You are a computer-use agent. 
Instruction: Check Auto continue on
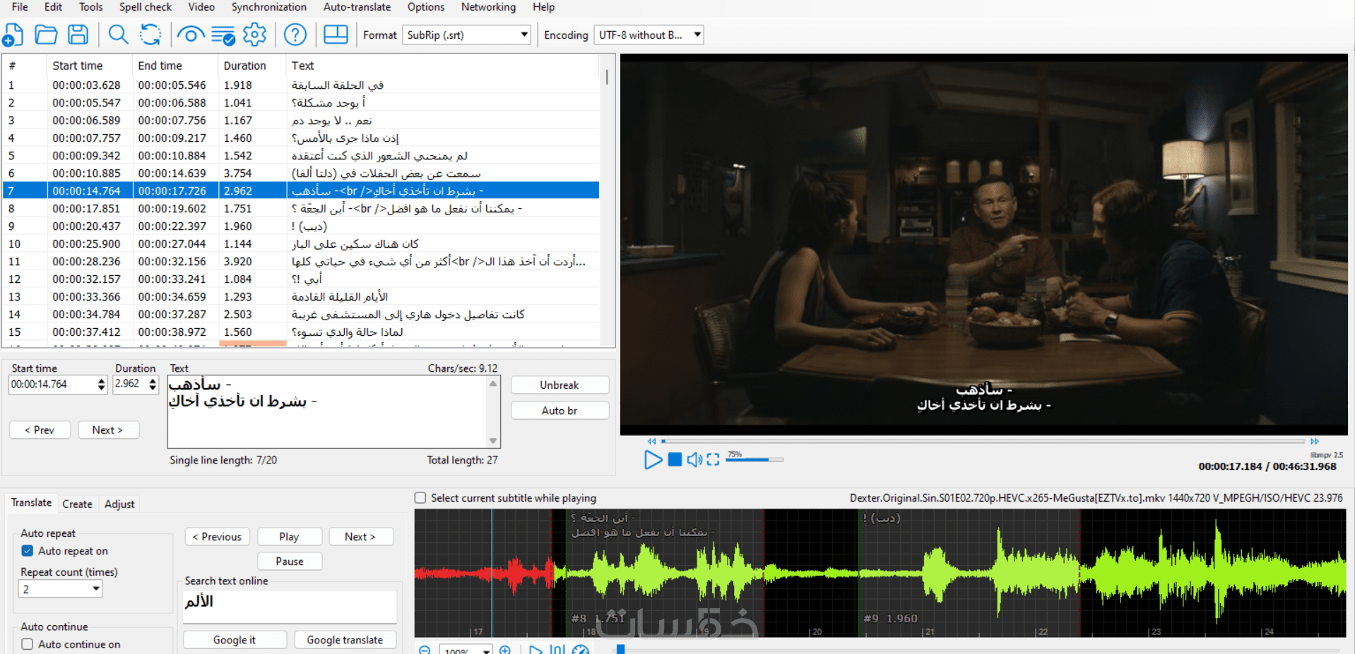(28, 644)
